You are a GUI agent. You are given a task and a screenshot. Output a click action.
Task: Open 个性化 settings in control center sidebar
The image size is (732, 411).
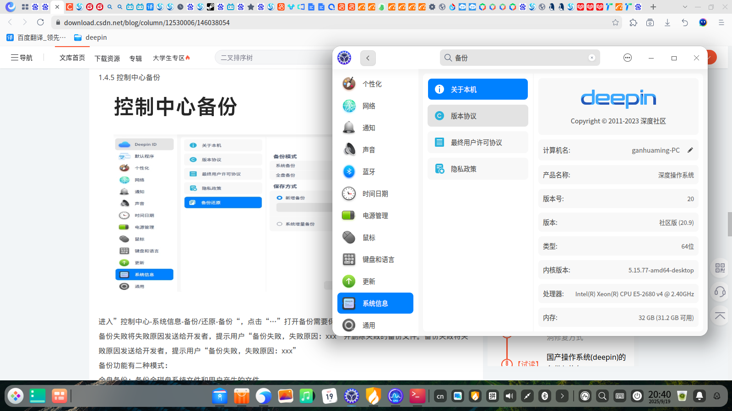[x=375, y=84]
